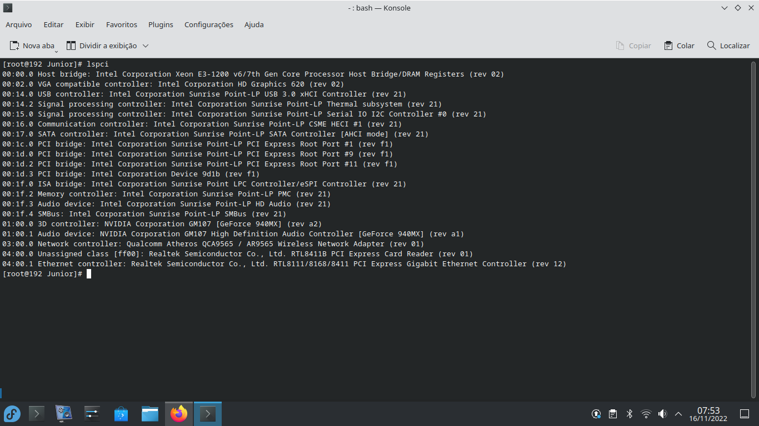
Task: Click the show desktop icon at the panel's end
Action: [x=745, y=414]
